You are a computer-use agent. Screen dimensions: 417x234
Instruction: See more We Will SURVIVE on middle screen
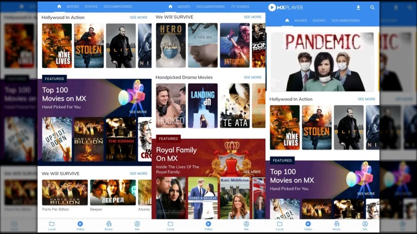[252, 17]
